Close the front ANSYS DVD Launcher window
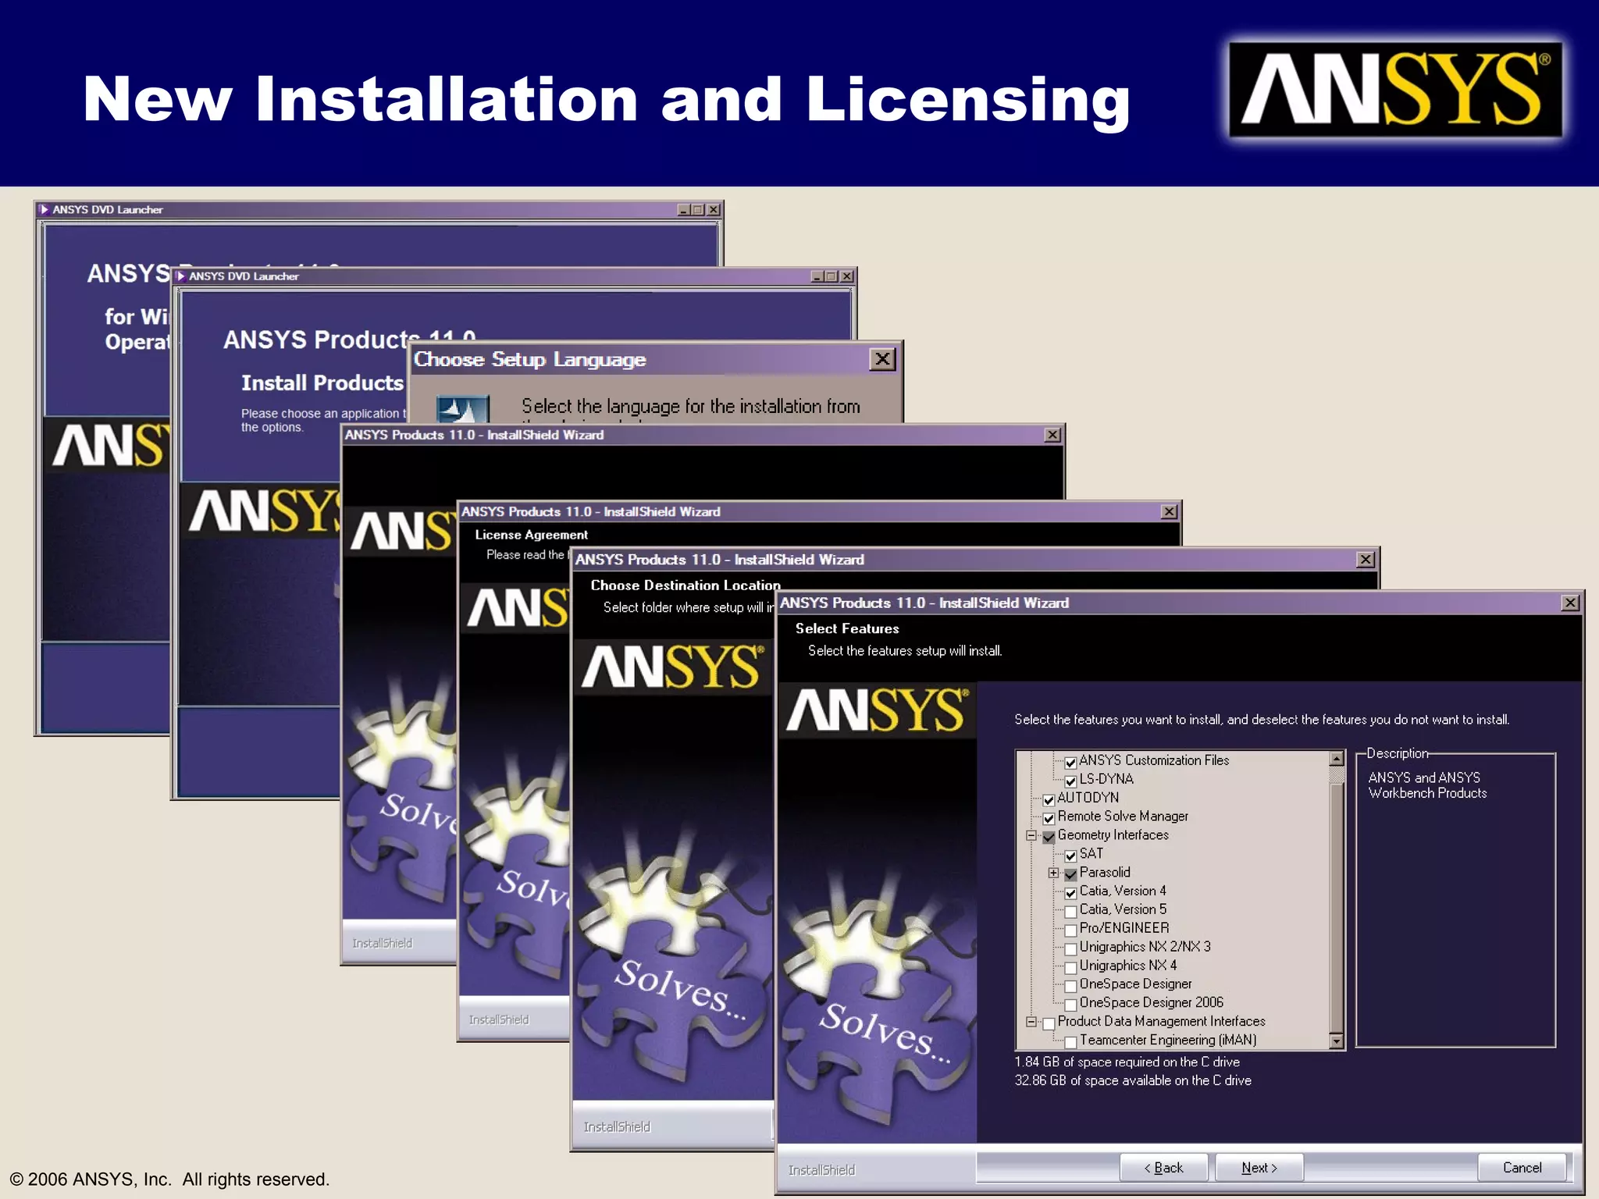1599x1199 pixels. 847,276
